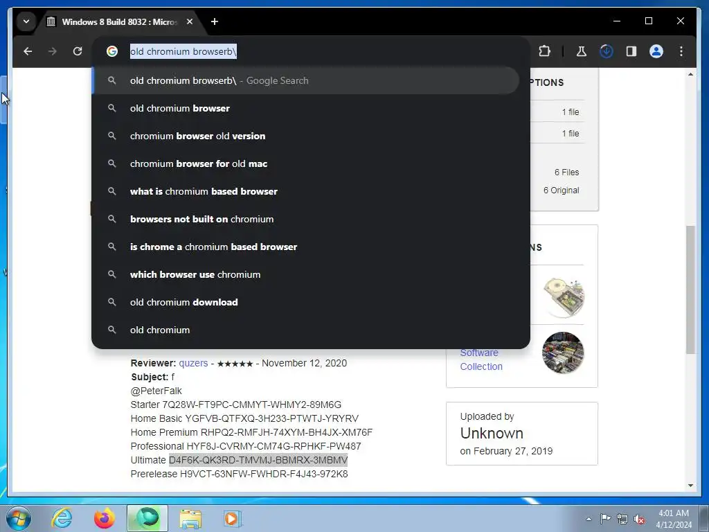Open the Extensions puzzle icon

click(x=544, y=51)
